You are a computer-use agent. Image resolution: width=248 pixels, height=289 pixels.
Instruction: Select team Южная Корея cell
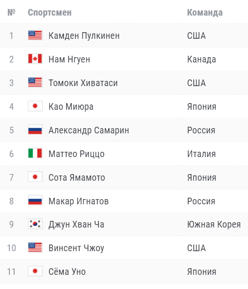pos(214,225)
